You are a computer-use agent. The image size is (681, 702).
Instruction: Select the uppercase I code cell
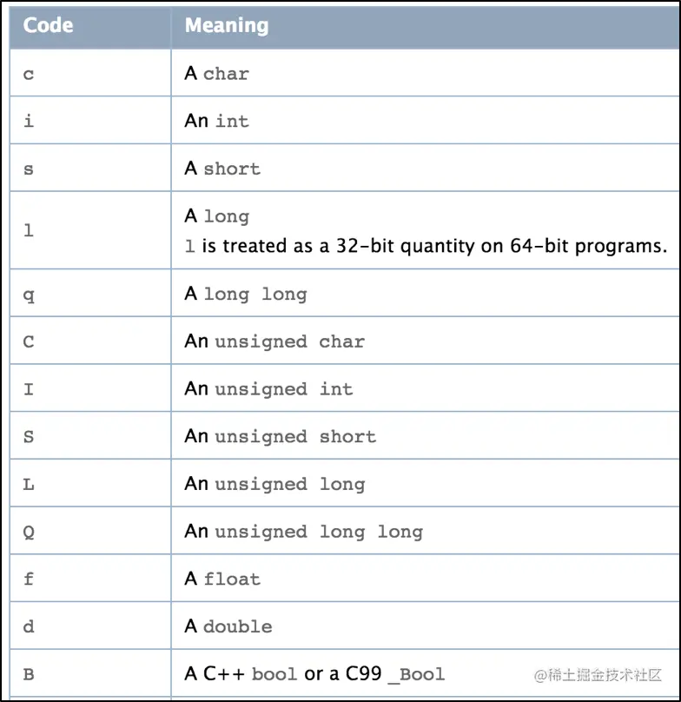[x=29, y=389]
